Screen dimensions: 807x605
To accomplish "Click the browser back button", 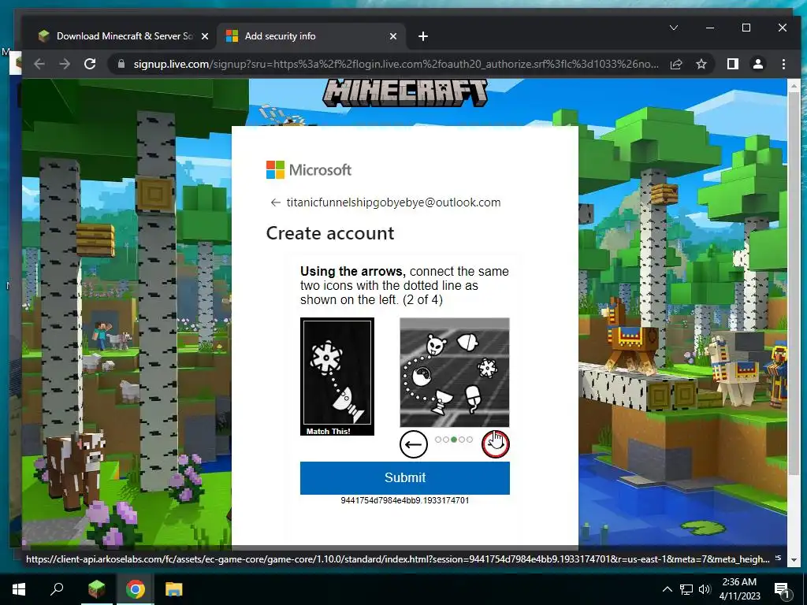I will tap(39, 64).
